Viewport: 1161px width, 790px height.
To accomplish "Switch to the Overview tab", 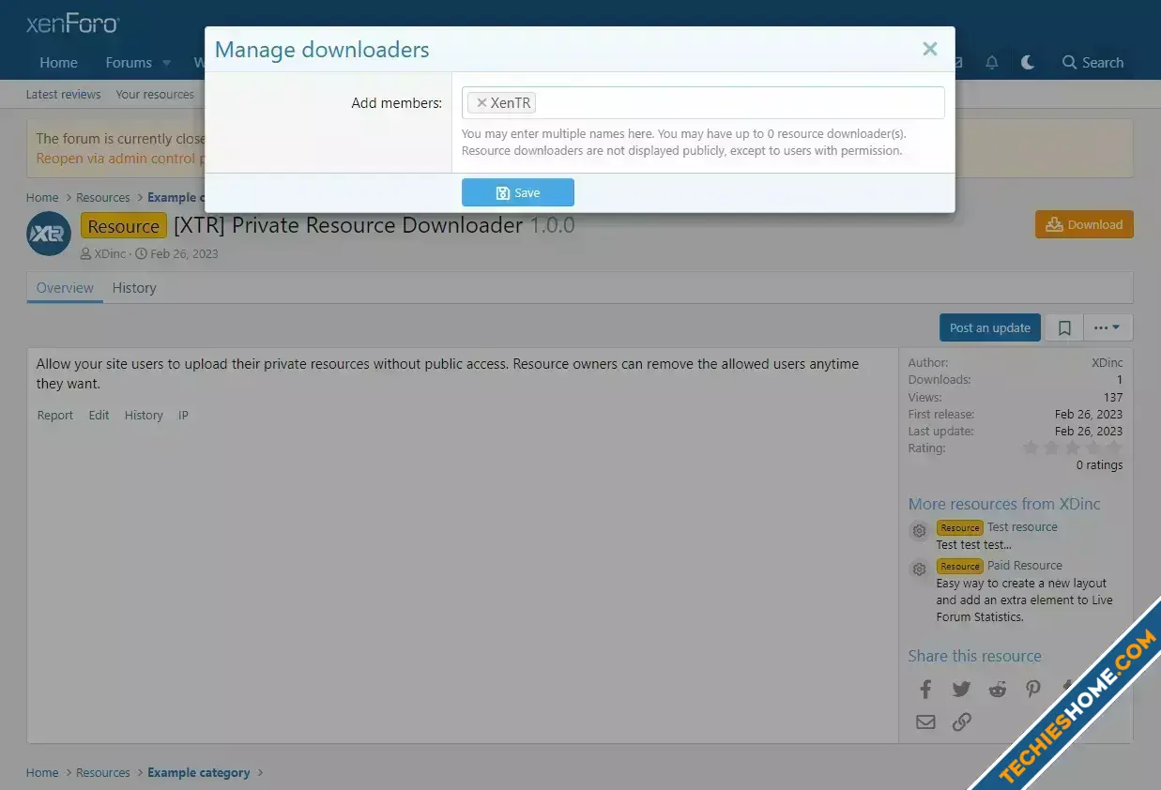I will click(x=65, y=288).
